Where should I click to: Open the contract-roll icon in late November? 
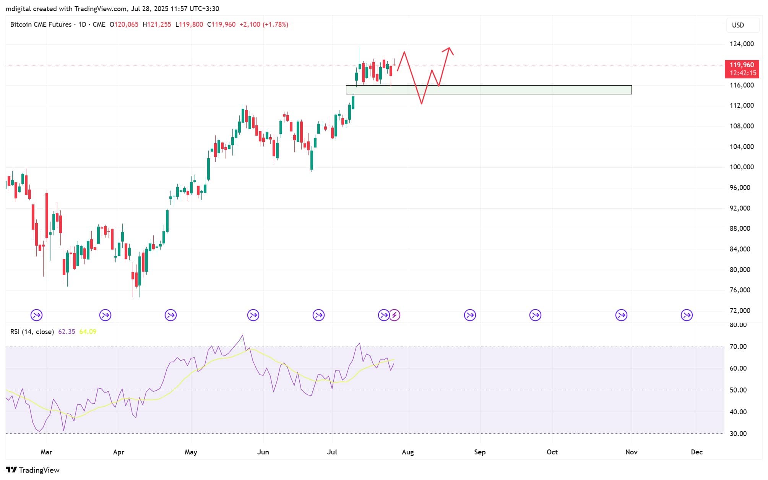coord(687,315)
